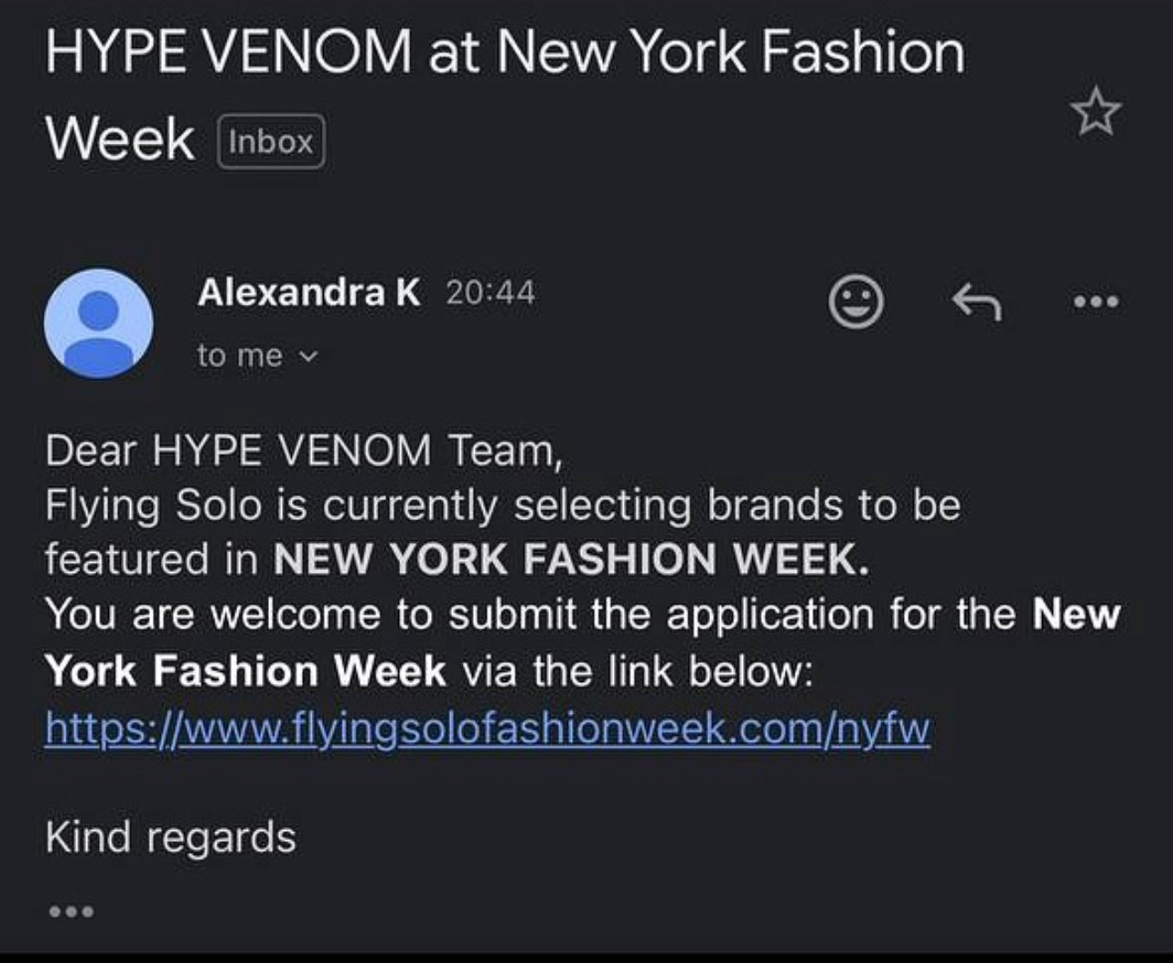
Task: Click the Inbox label tag
Action: [x=271, y=142]
